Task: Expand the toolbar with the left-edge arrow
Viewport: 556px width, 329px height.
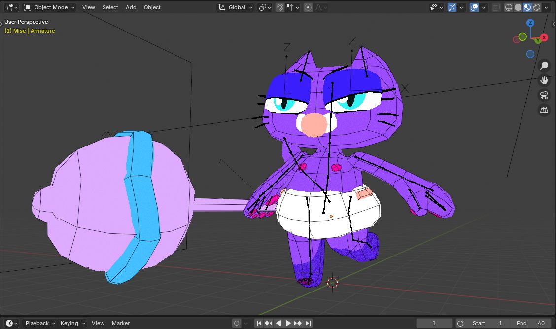Action: pyautogui.click(x=1, y=24)
